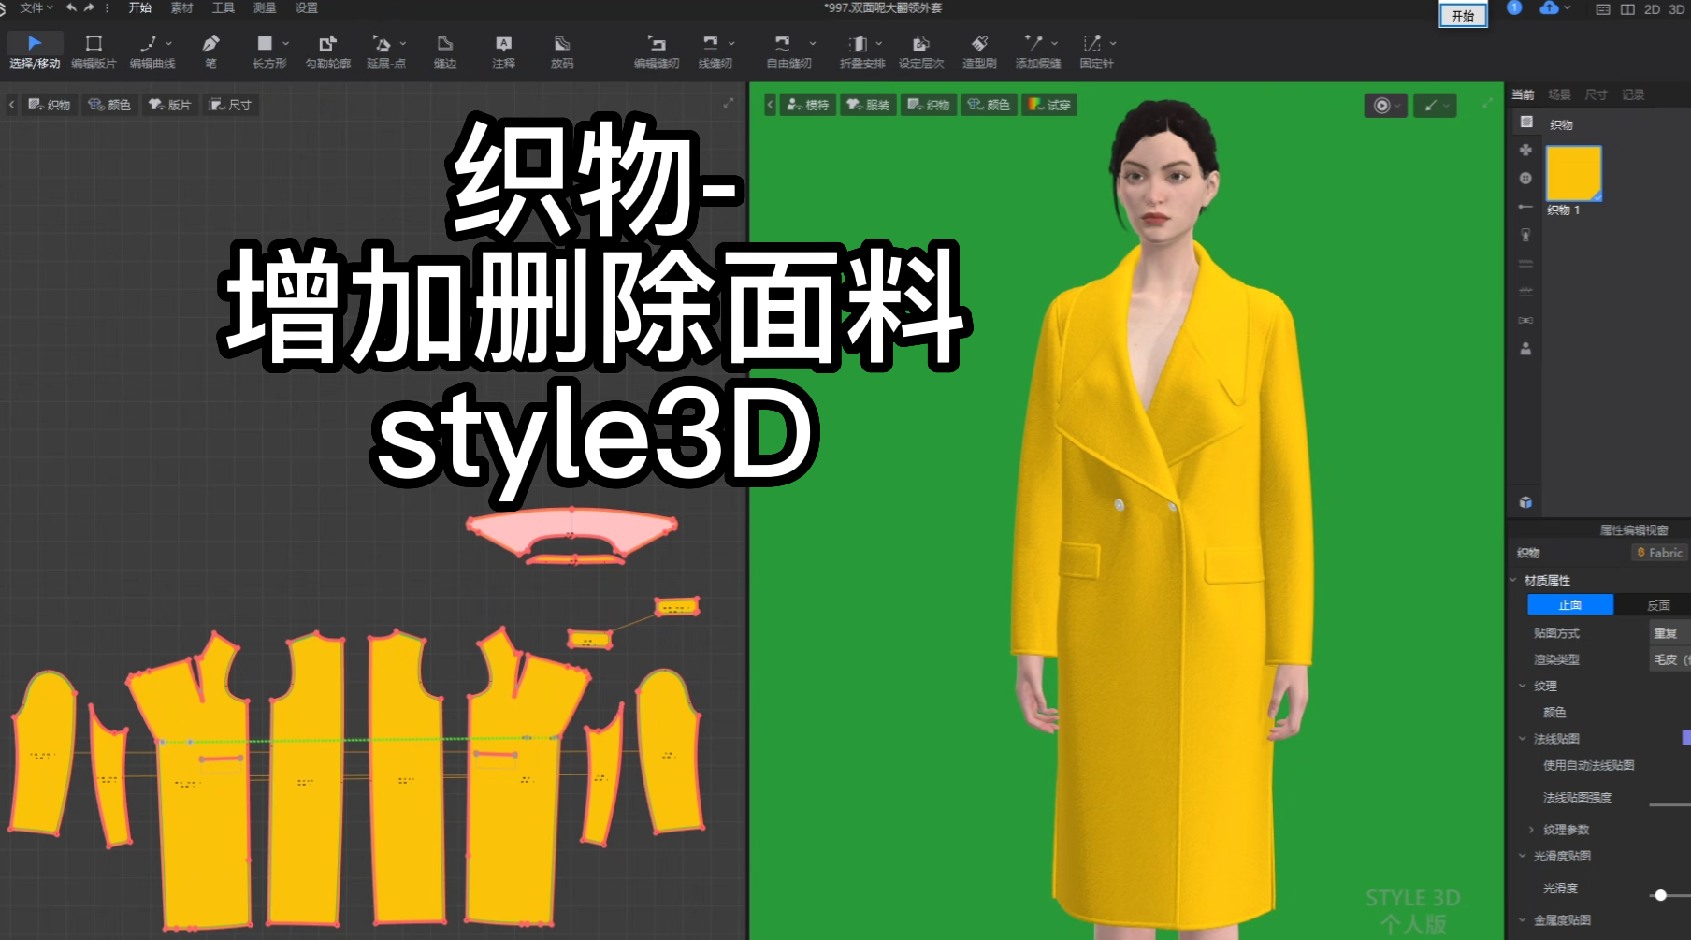Image resolution: width=1691 pixels, height=940 pixels.
Task: Select the 选择/移动 tool
Action: (x=35, y=51)
